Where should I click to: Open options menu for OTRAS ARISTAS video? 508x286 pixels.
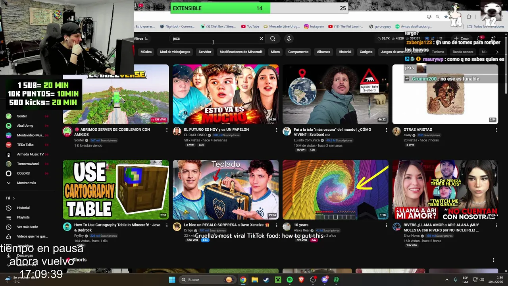point(496,130)
